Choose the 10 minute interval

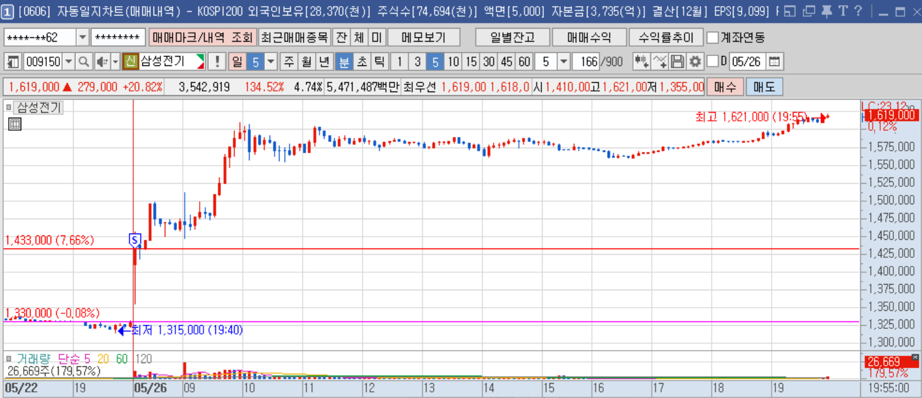click(x=454, y=62)
